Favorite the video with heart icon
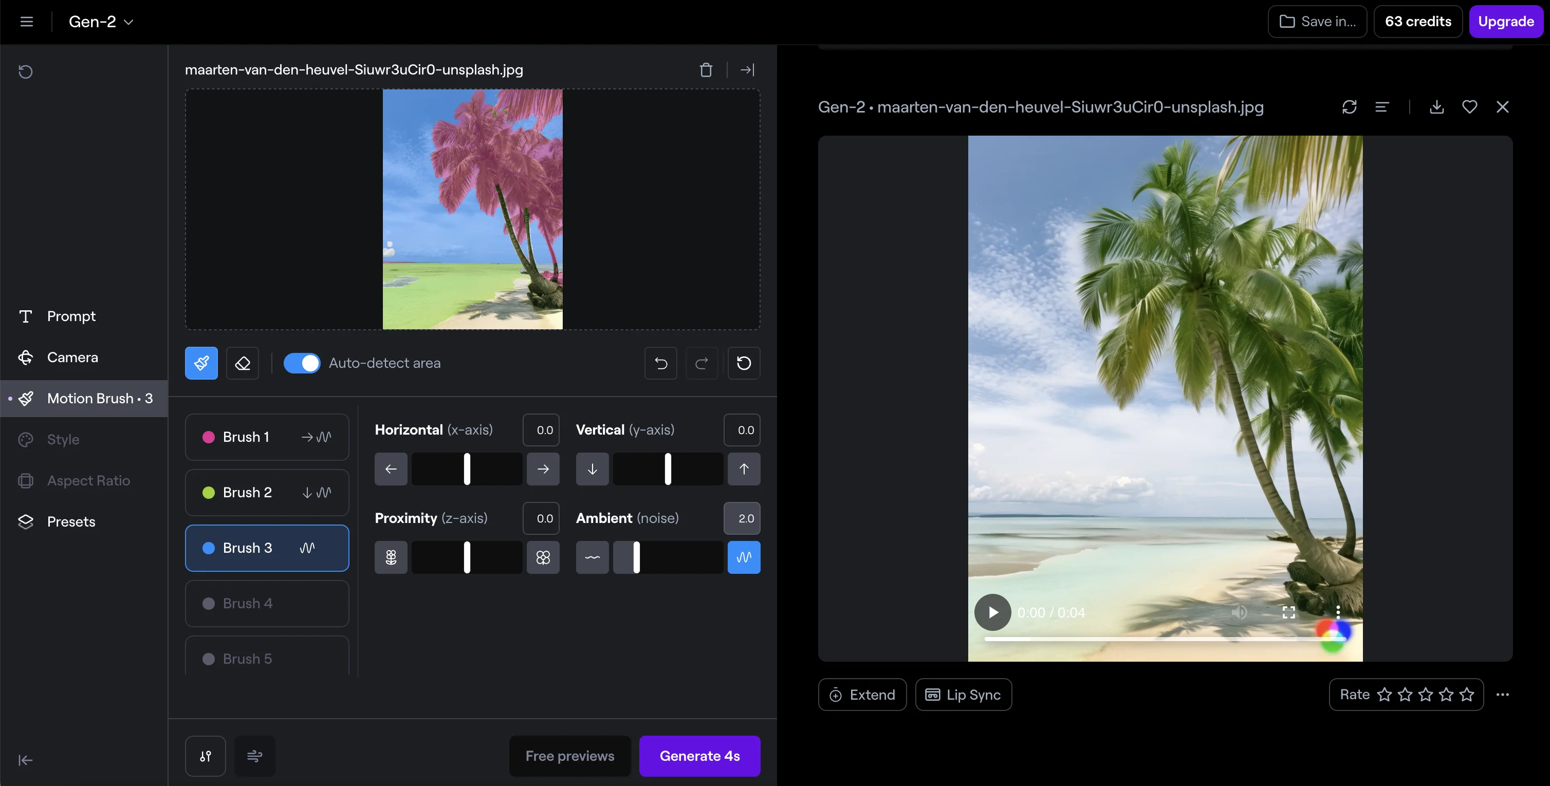 pyautogui.click(x=1469, y=107)
